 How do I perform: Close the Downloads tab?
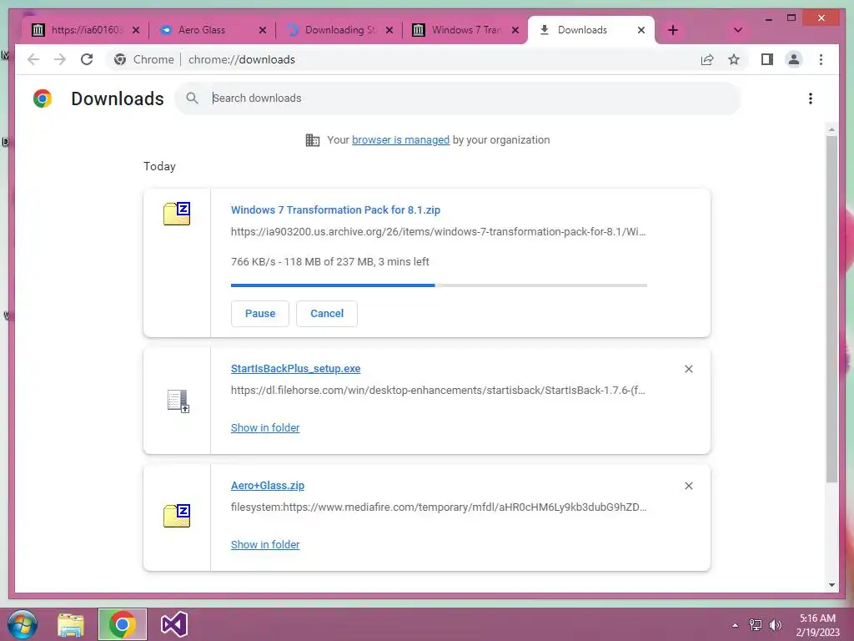point(641,30)
